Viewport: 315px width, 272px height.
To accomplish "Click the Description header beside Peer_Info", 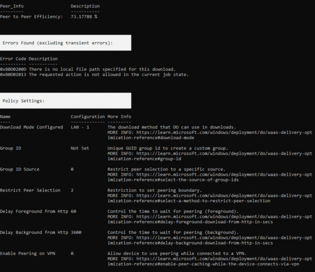I will (x=85, y=6).
